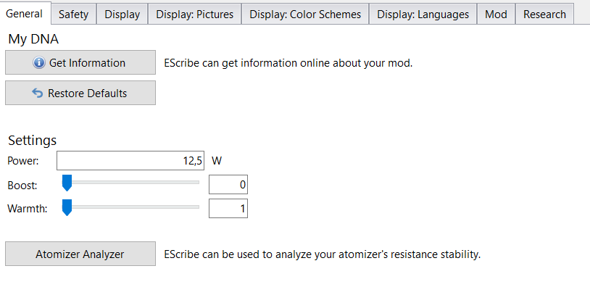Select the General tab
This screenshot has width=590, height=295.
point(25,14)
